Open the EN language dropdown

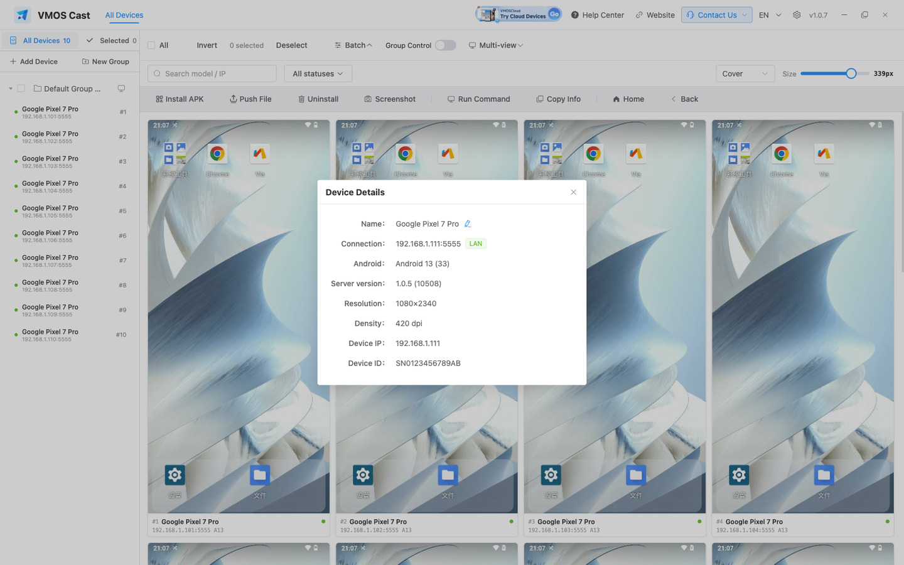coord(770,15)
